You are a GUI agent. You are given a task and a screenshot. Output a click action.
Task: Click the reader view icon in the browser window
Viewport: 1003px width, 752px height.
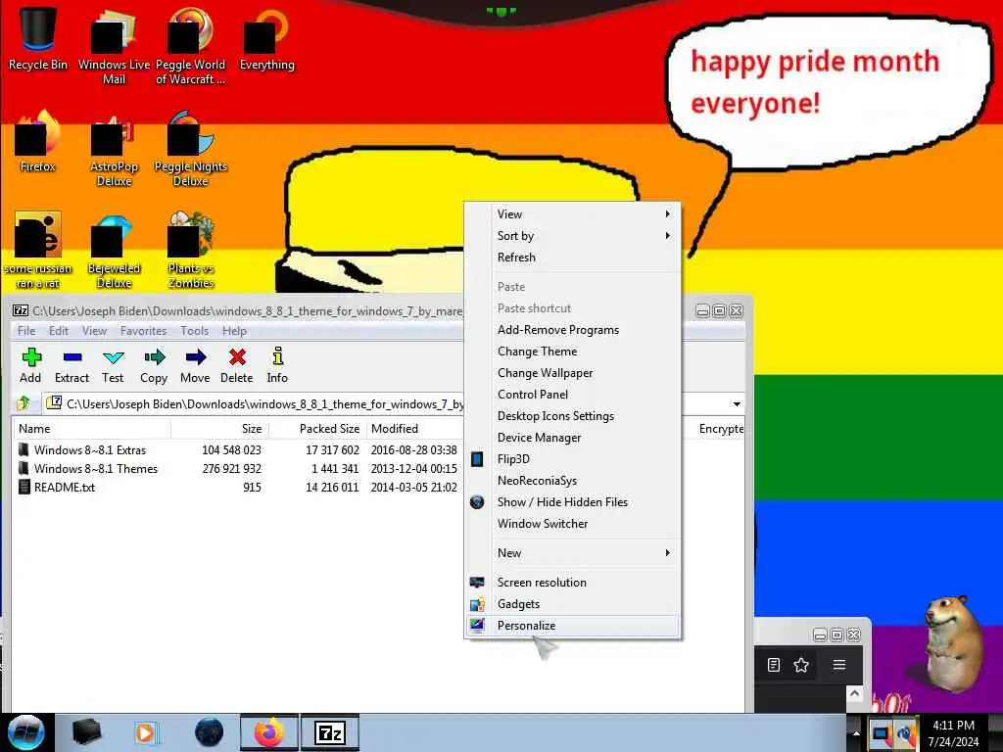pyautogui.click(x=774, y=665)
